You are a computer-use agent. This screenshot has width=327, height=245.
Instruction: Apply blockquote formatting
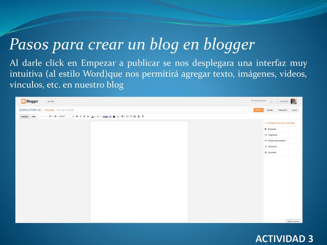point(135,116)
